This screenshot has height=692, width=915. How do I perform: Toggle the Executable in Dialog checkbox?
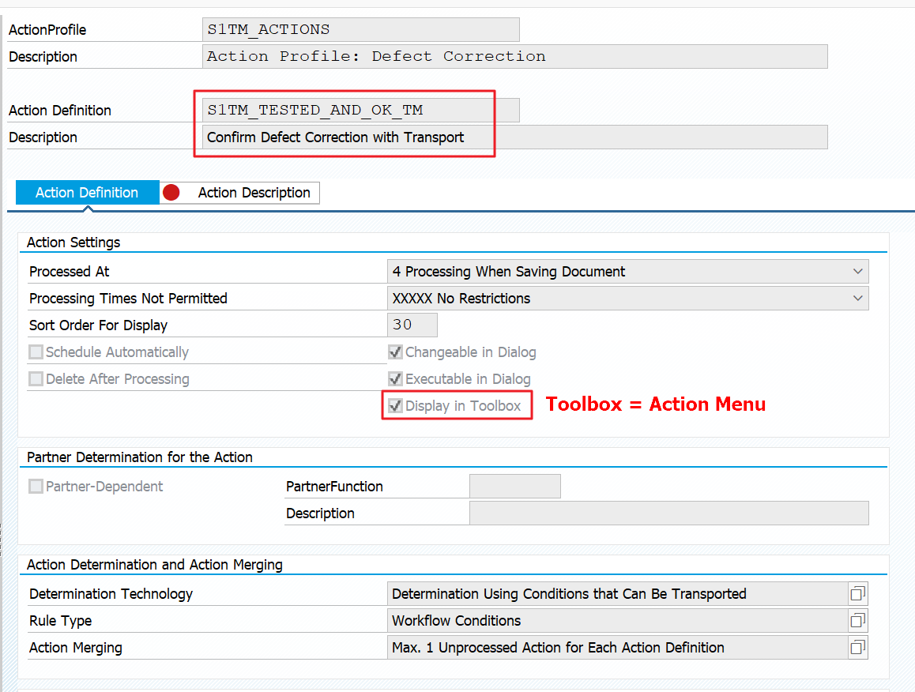[x=396, y=379]
